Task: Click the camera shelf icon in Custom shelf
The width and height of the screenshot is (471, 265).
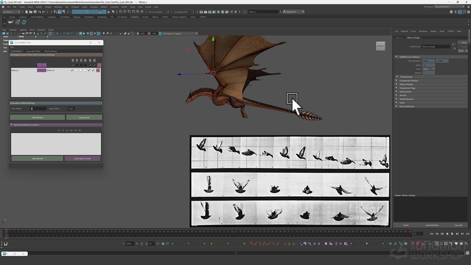Action: pos(11,22)
